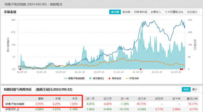Viewport: 203px width, 112px height.
Task: Switch returns to 累计 mode
Action: [195, 89]
